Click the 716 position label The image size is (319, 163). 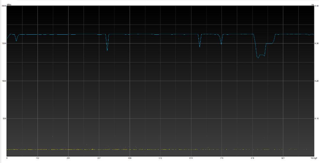click(x=222, y=158)
